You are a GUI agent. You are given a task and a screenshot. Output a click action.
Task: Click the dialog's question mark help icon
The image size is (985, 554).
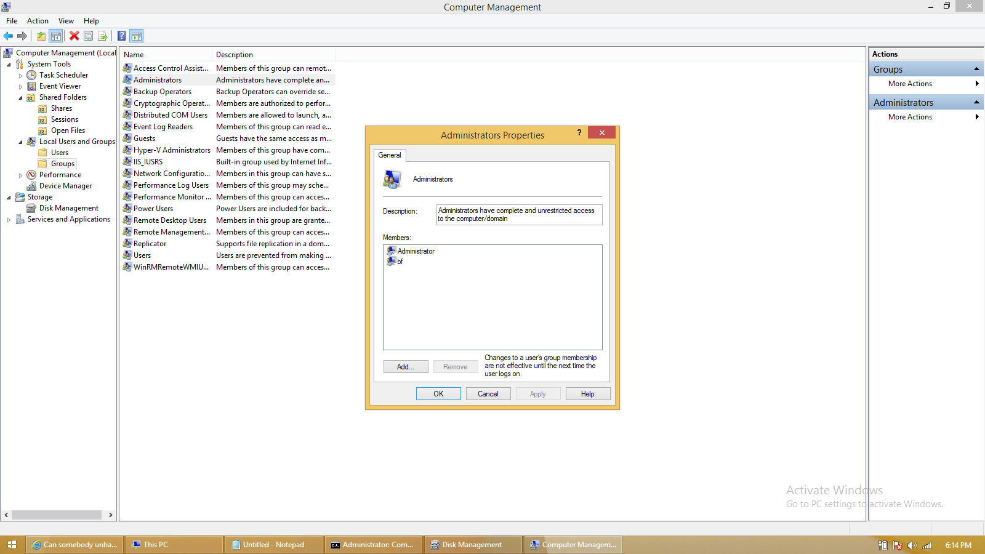579,132
